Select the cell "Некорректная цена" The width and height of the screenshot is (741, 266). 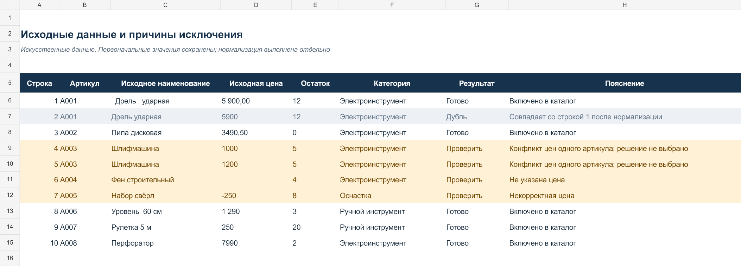[x=625, y=196]
